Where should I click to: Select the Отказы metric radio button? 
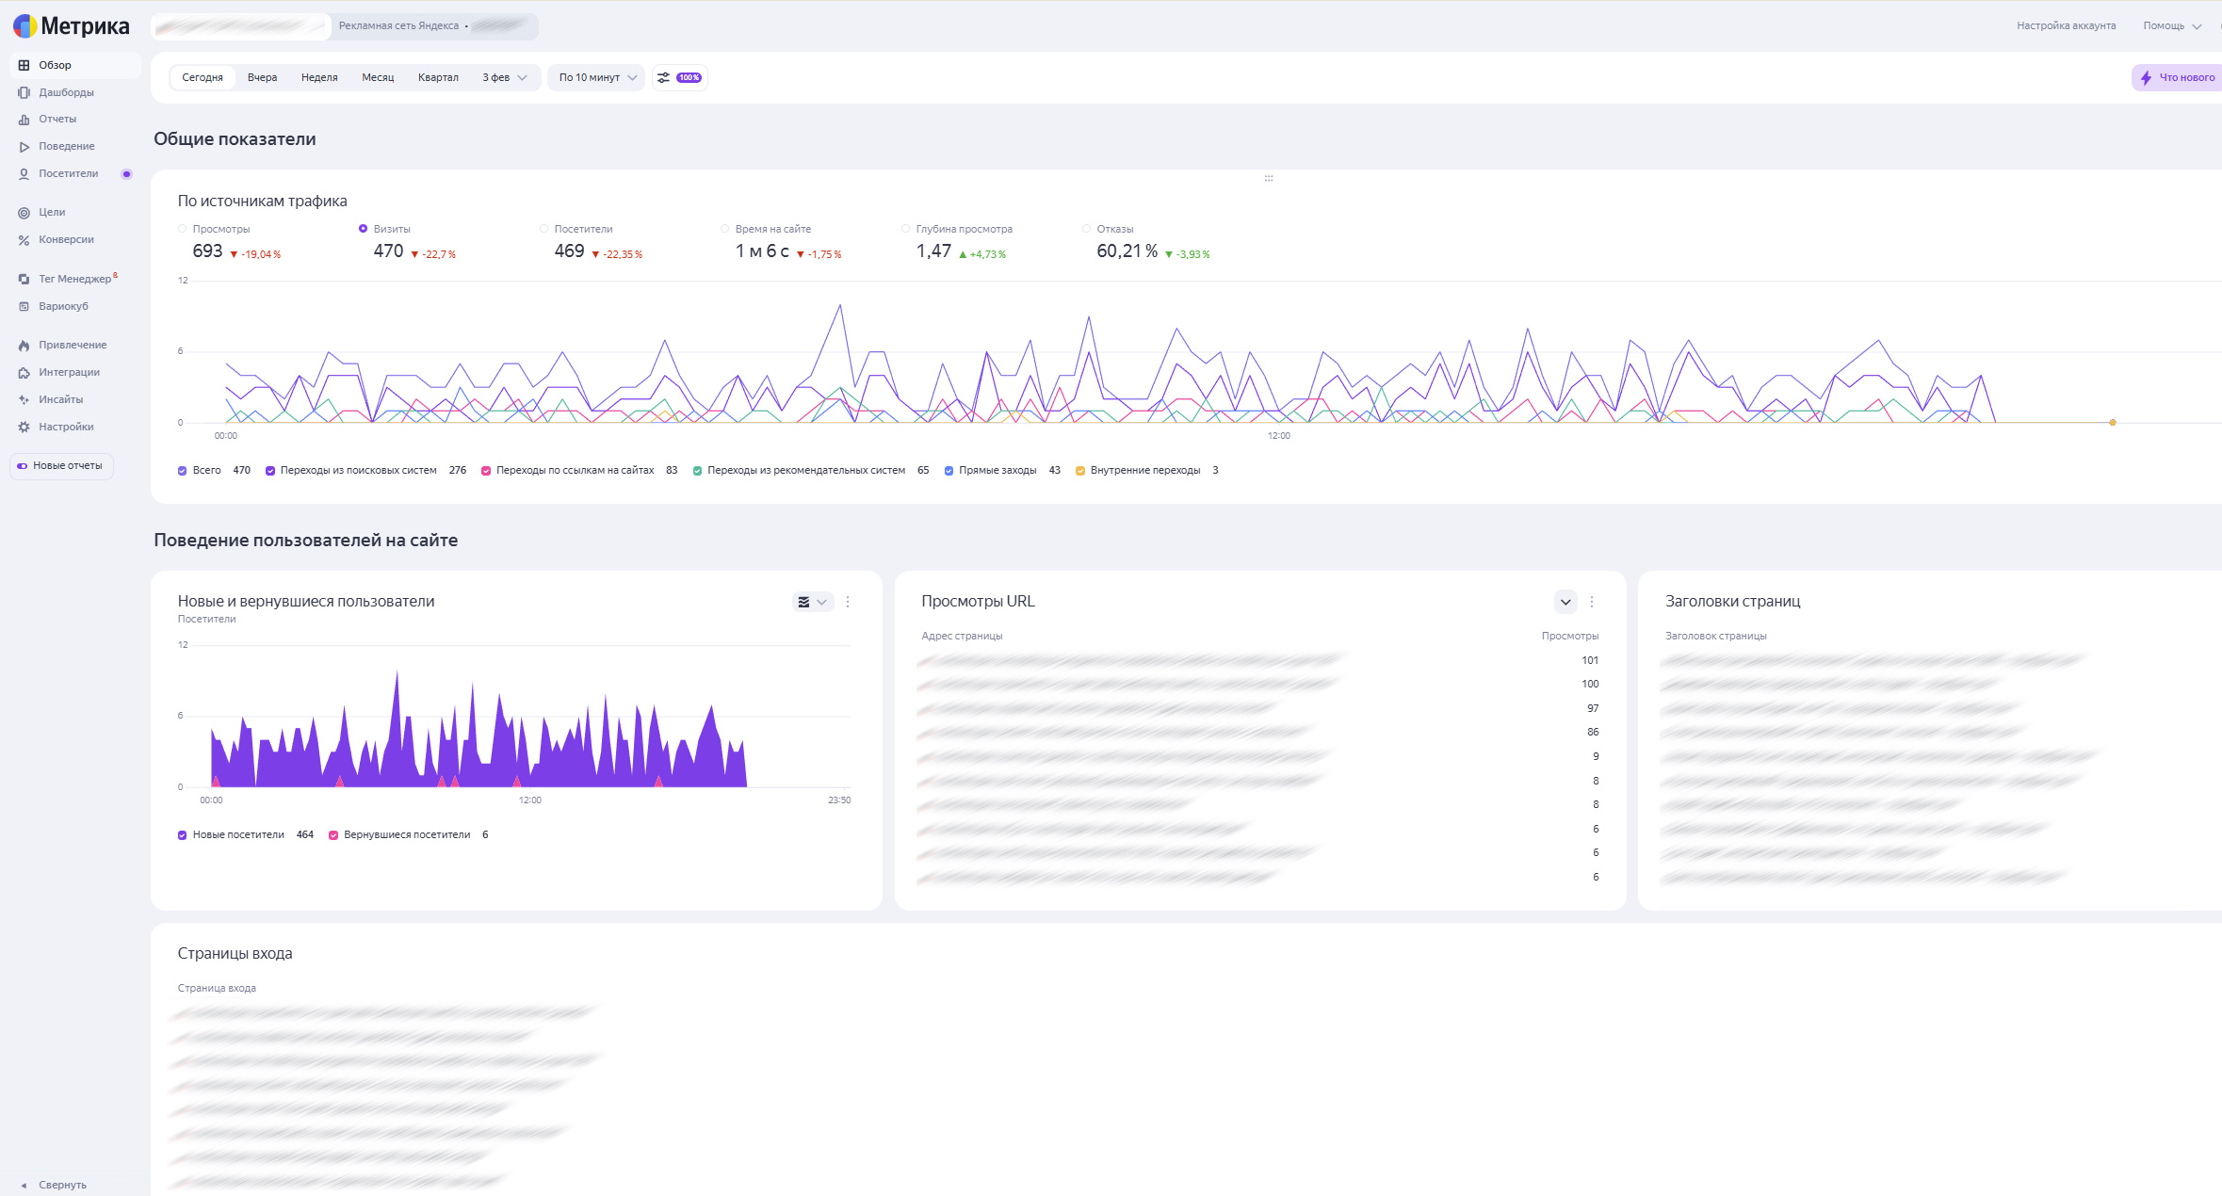(x=1086, y=229)
